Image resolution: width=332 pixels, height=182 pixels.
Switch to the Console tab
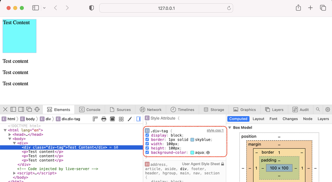[x=90, y=110]
